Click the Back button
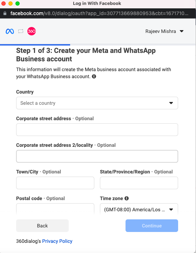 click(42, 226)
